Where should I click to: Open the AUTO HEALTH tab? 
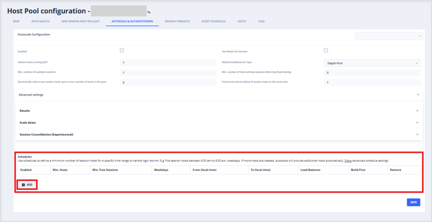[x=40, y=21]
